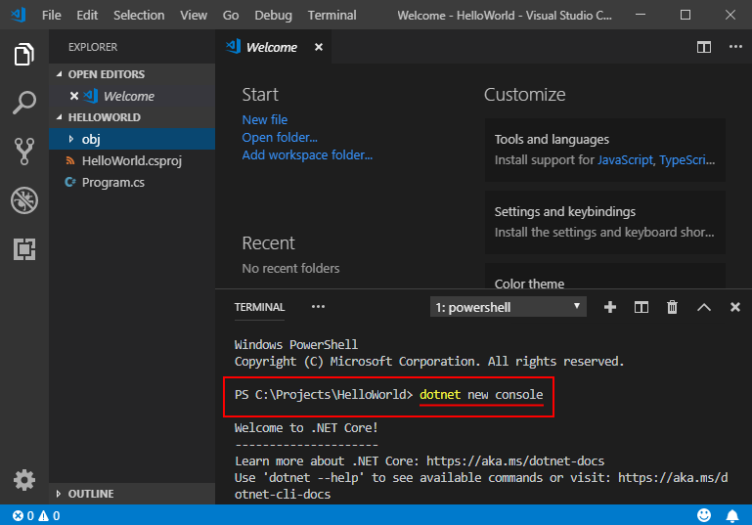Open the Extensions view icon
752x525 pixels.
[x=24, y=249]
